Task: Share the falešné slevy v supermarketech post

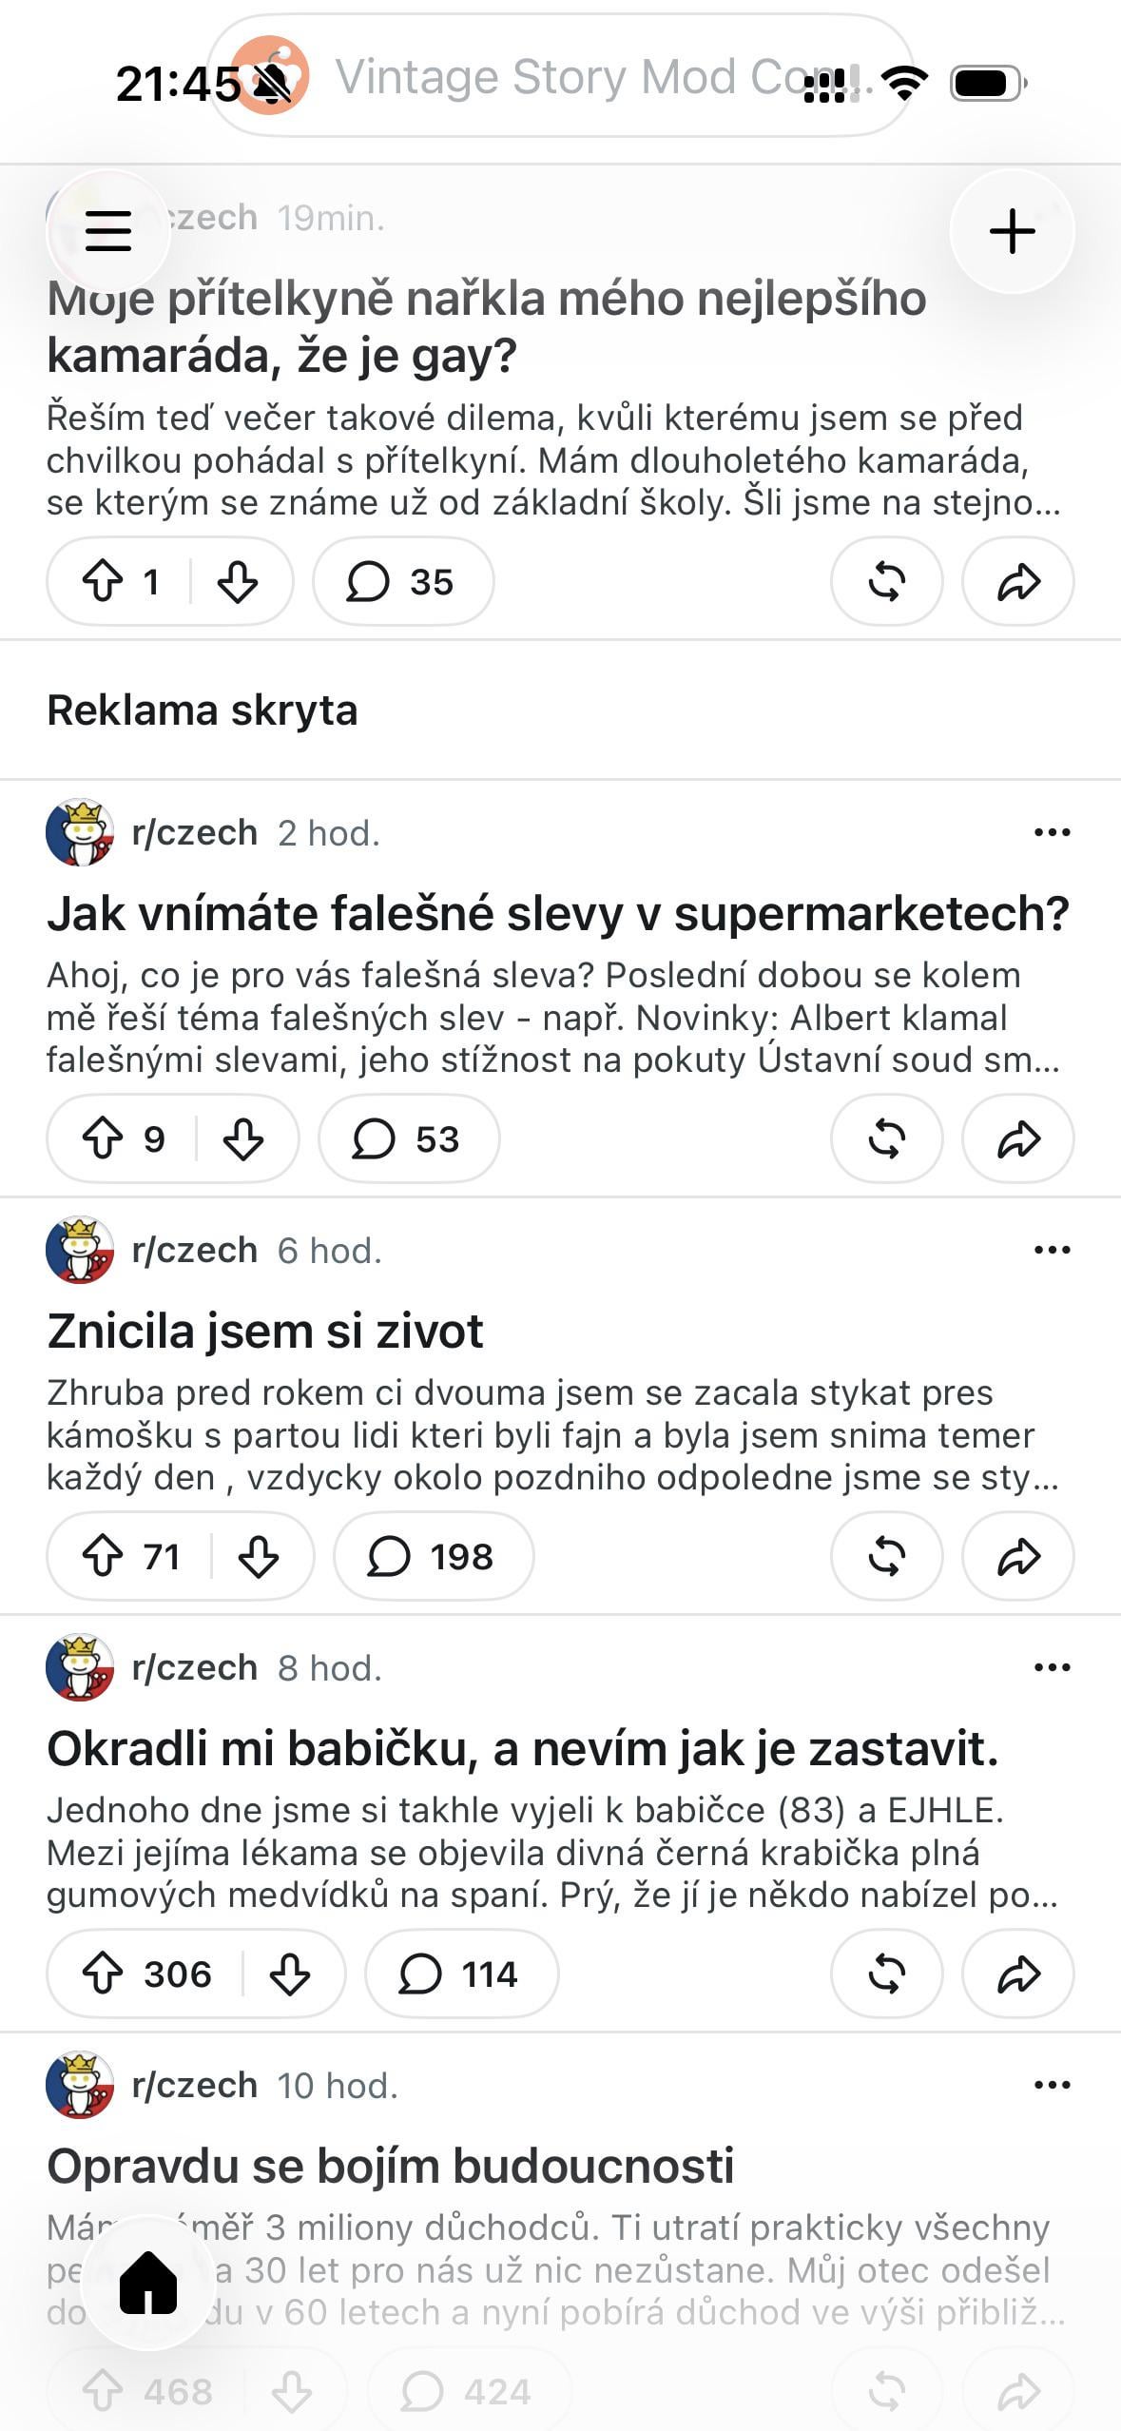Action: [1018, 1138]
